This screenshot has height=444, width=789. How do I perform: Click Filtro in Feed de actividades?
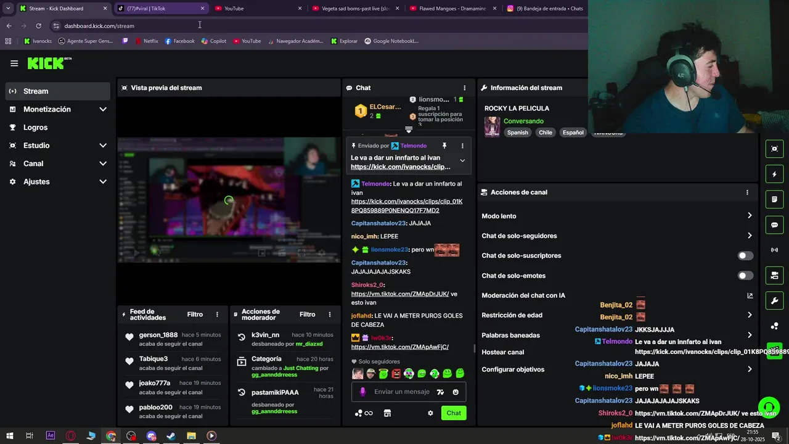[195, 314]
